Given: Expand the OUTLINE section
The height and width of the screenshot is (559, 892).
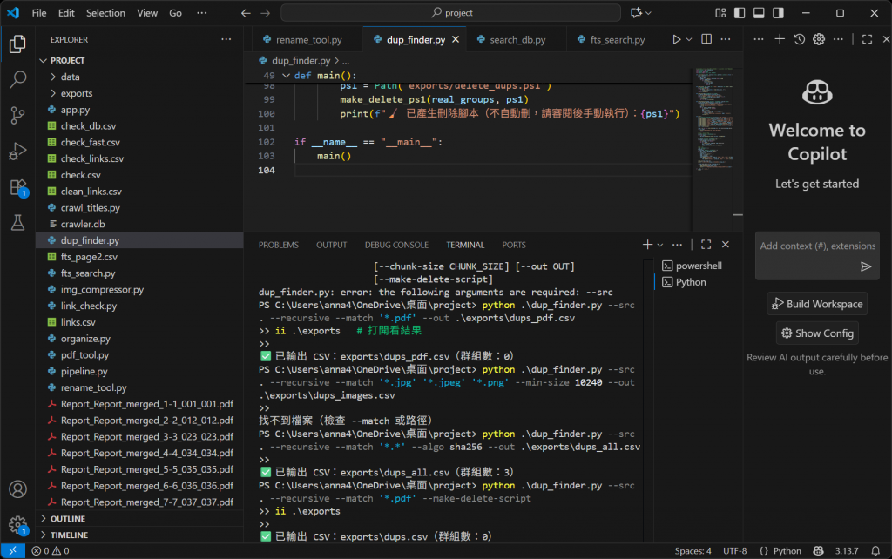Looking at the screenshot, I should (x=68, y=519).
